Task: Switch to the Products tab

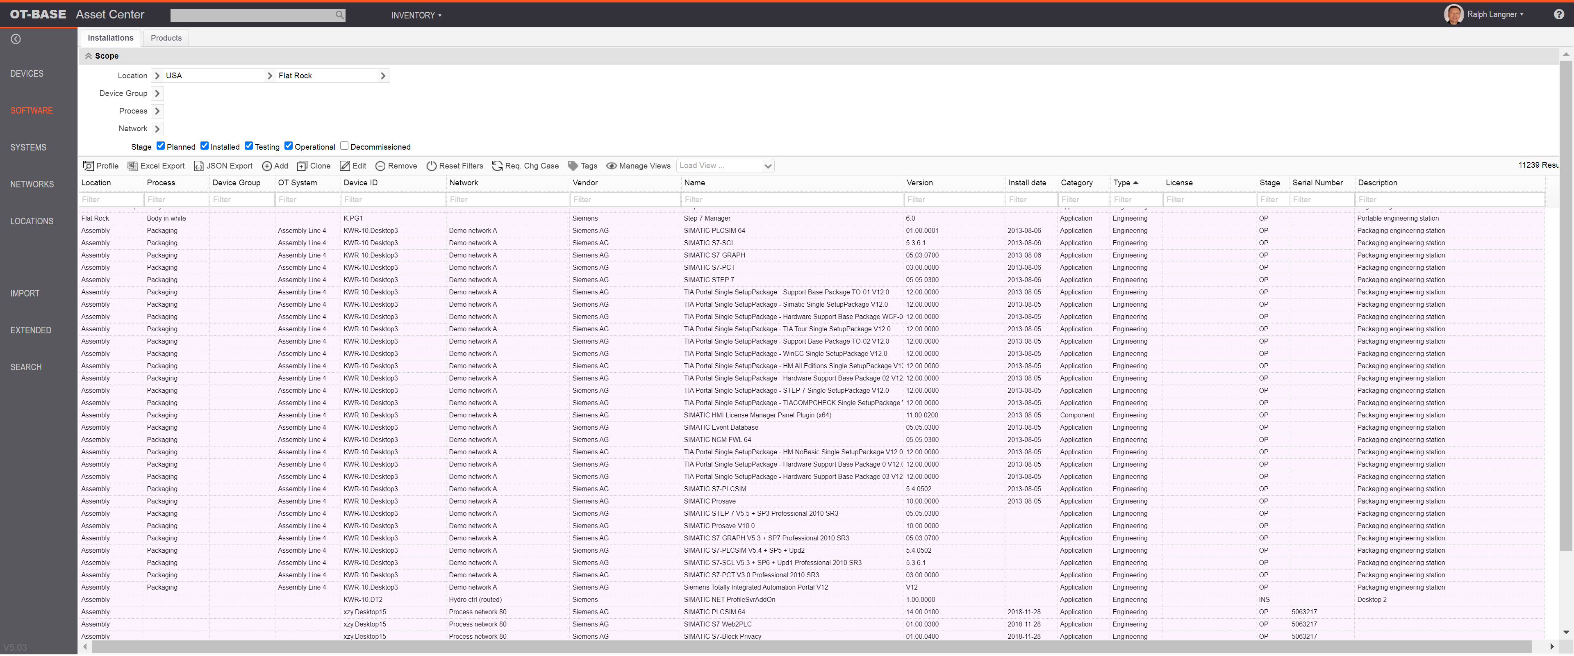Action: [x=166, y=38]
